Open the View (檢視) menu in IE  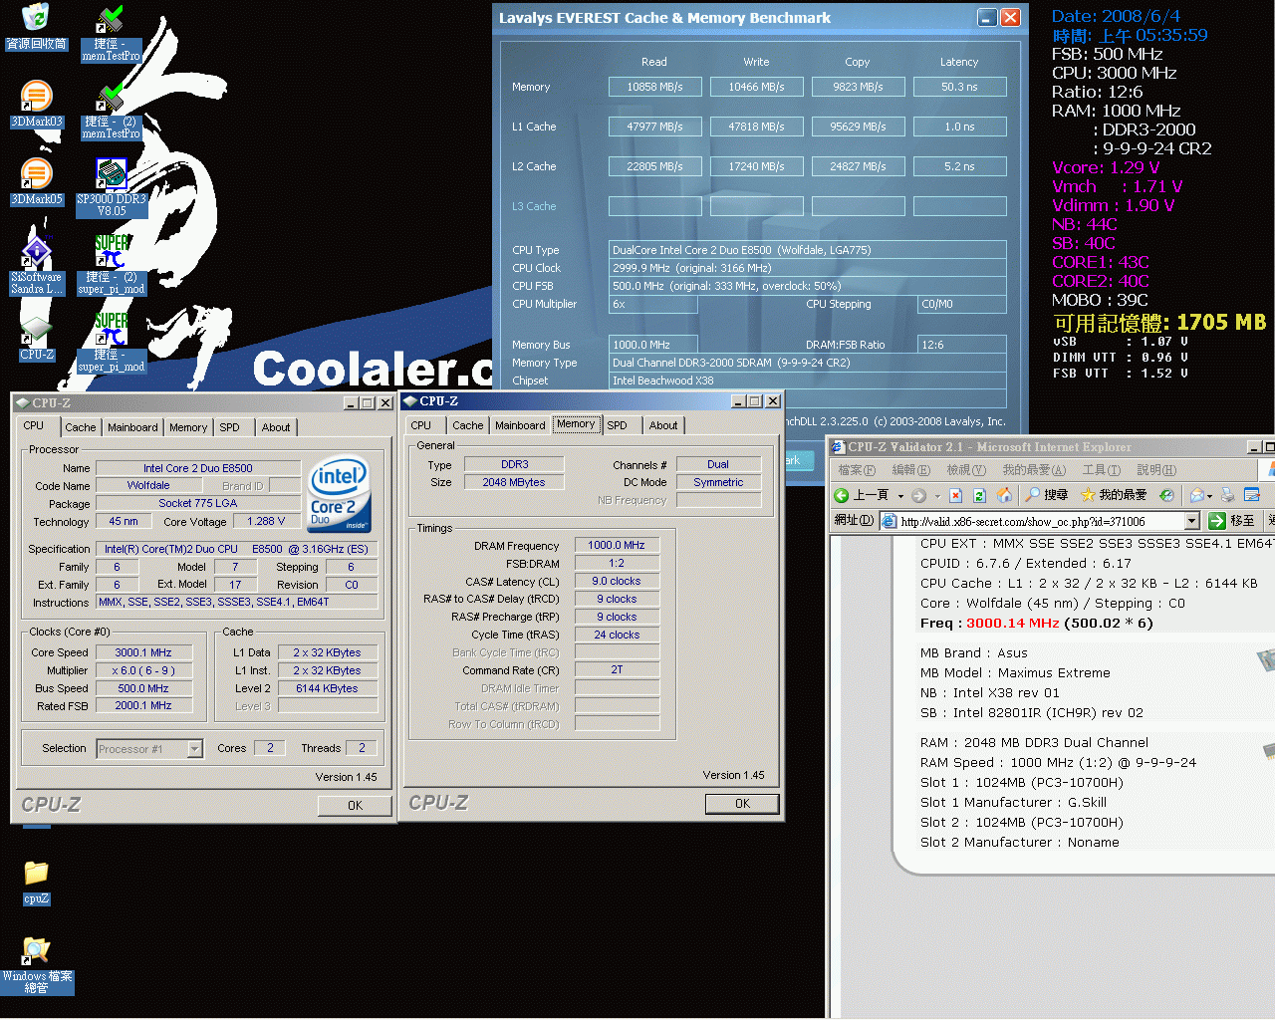point(965,470)
